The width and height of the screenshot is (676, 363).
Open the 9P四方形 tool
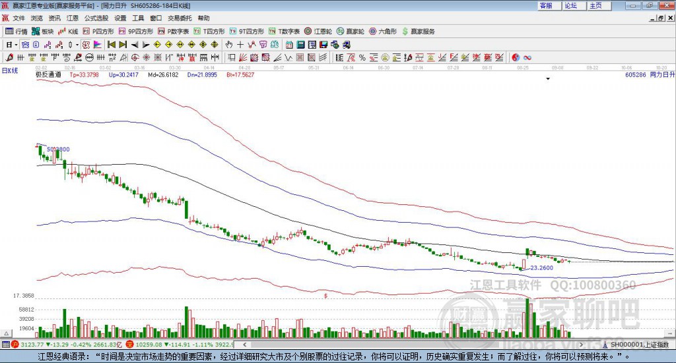pos(136,32)
